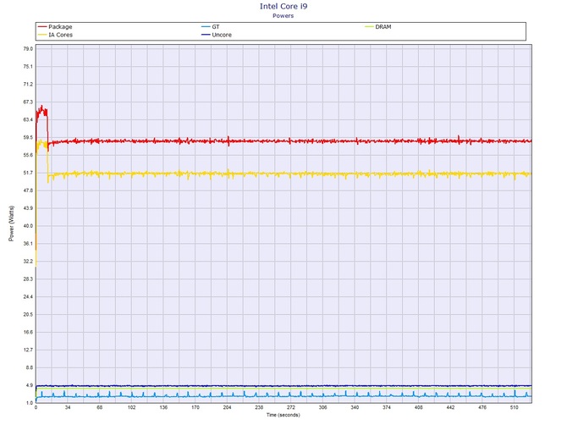Image resolution: width=567 pixels, height=425 pixels.
Task: Click the green line swatch beside DRAM
Action: (x=369, y=27)
